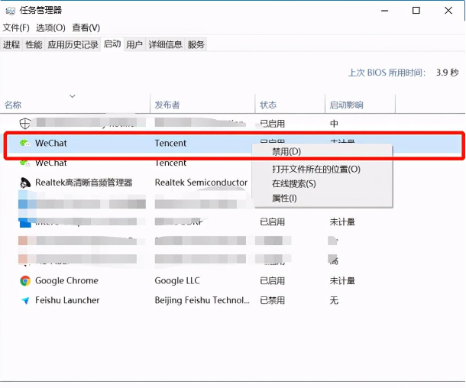
Task: Sort by the 名称 column header
Action: (75, 105)
